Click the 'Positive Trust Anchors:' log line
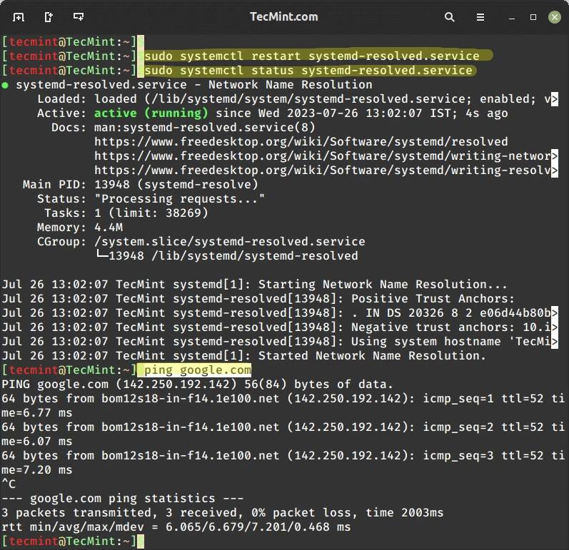The height and width of the screenshot is (550, 569). 258,298
